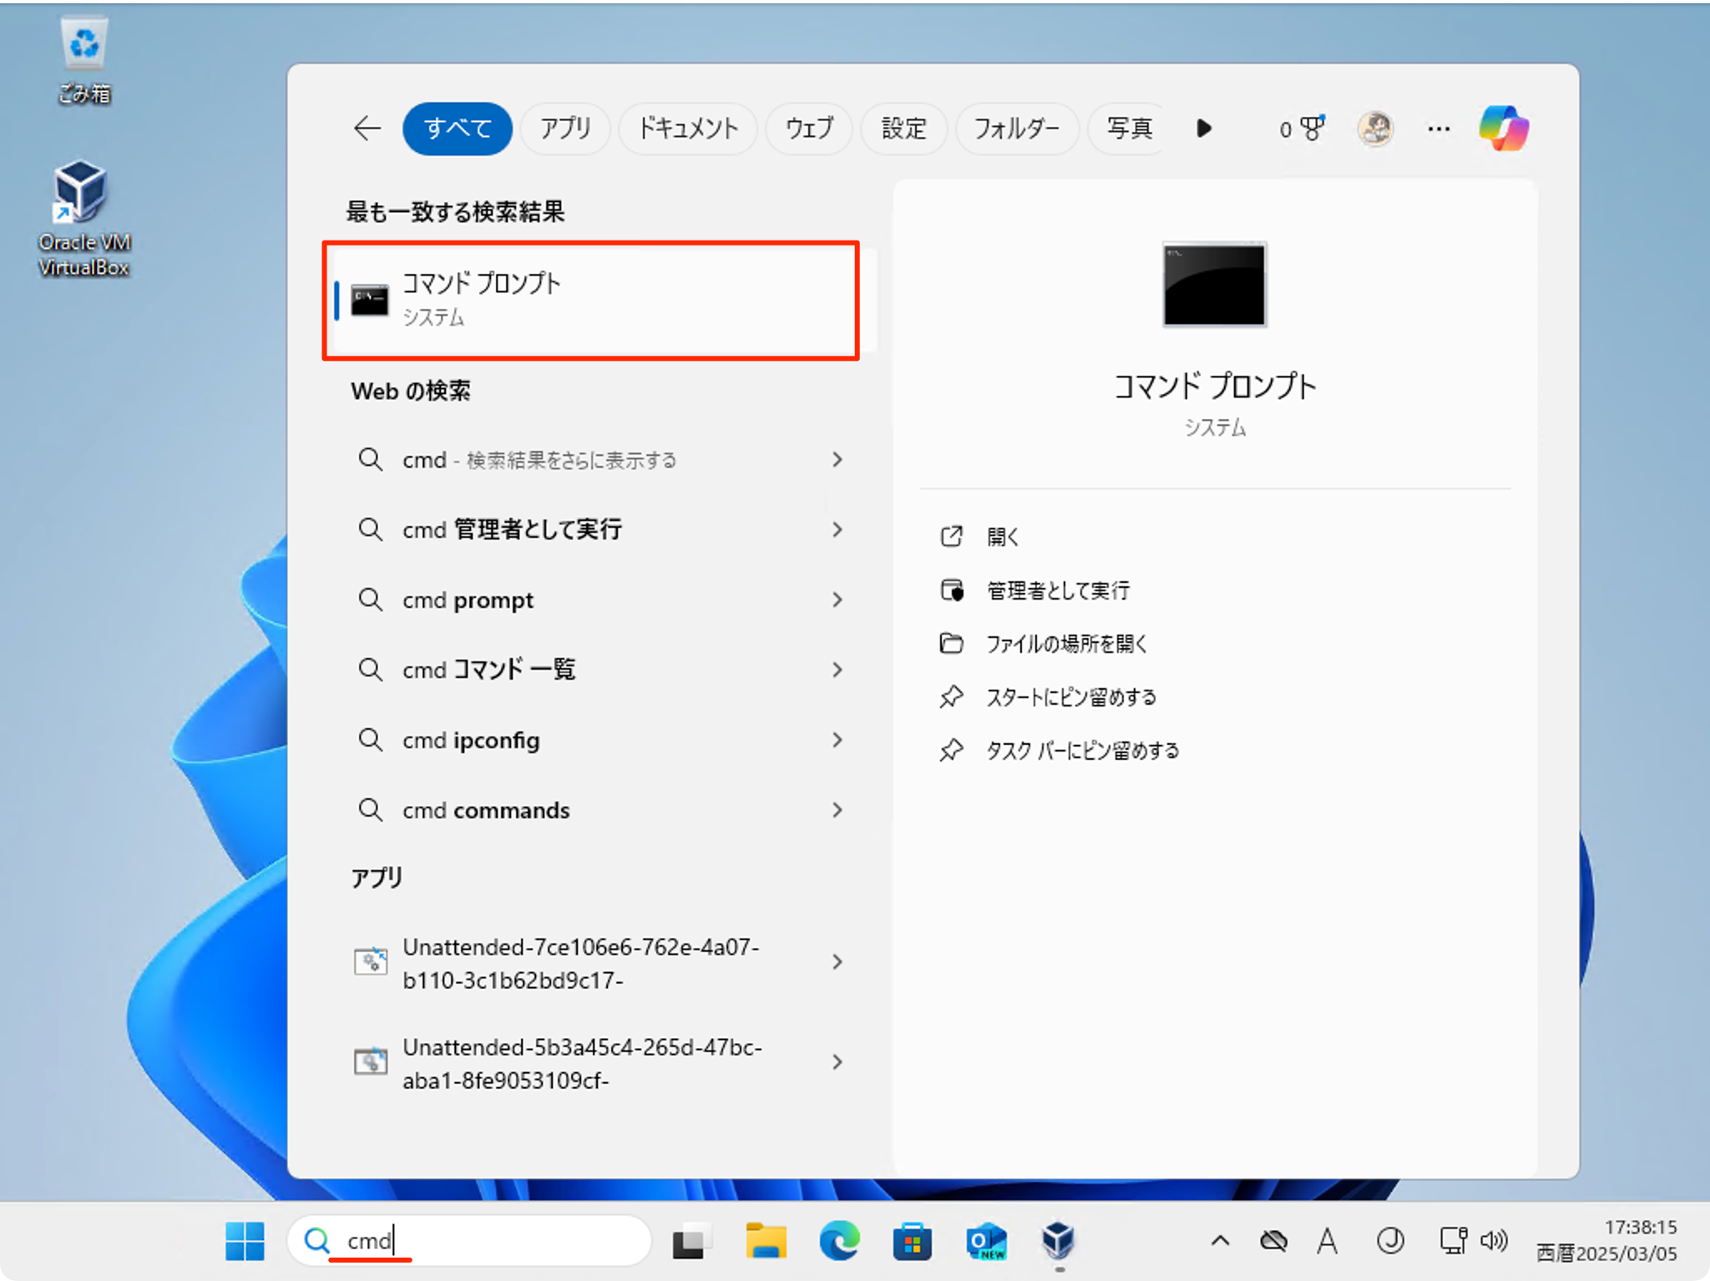Click the network icon in system tray
This screenshot has height=1281, width=1710.
point(1453,1242)
